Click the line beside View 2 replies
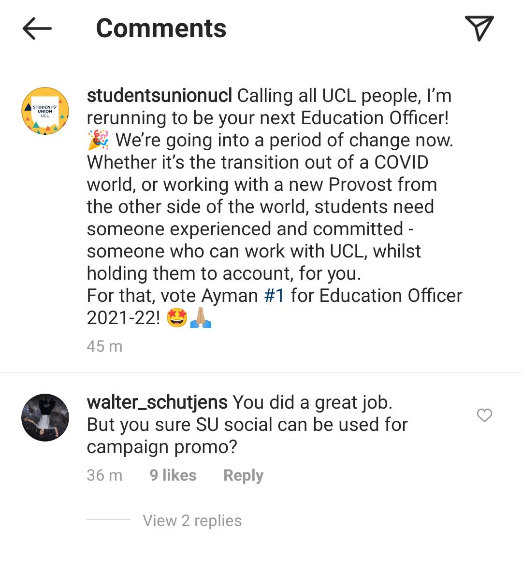522x570 pixels. (108, 520)
